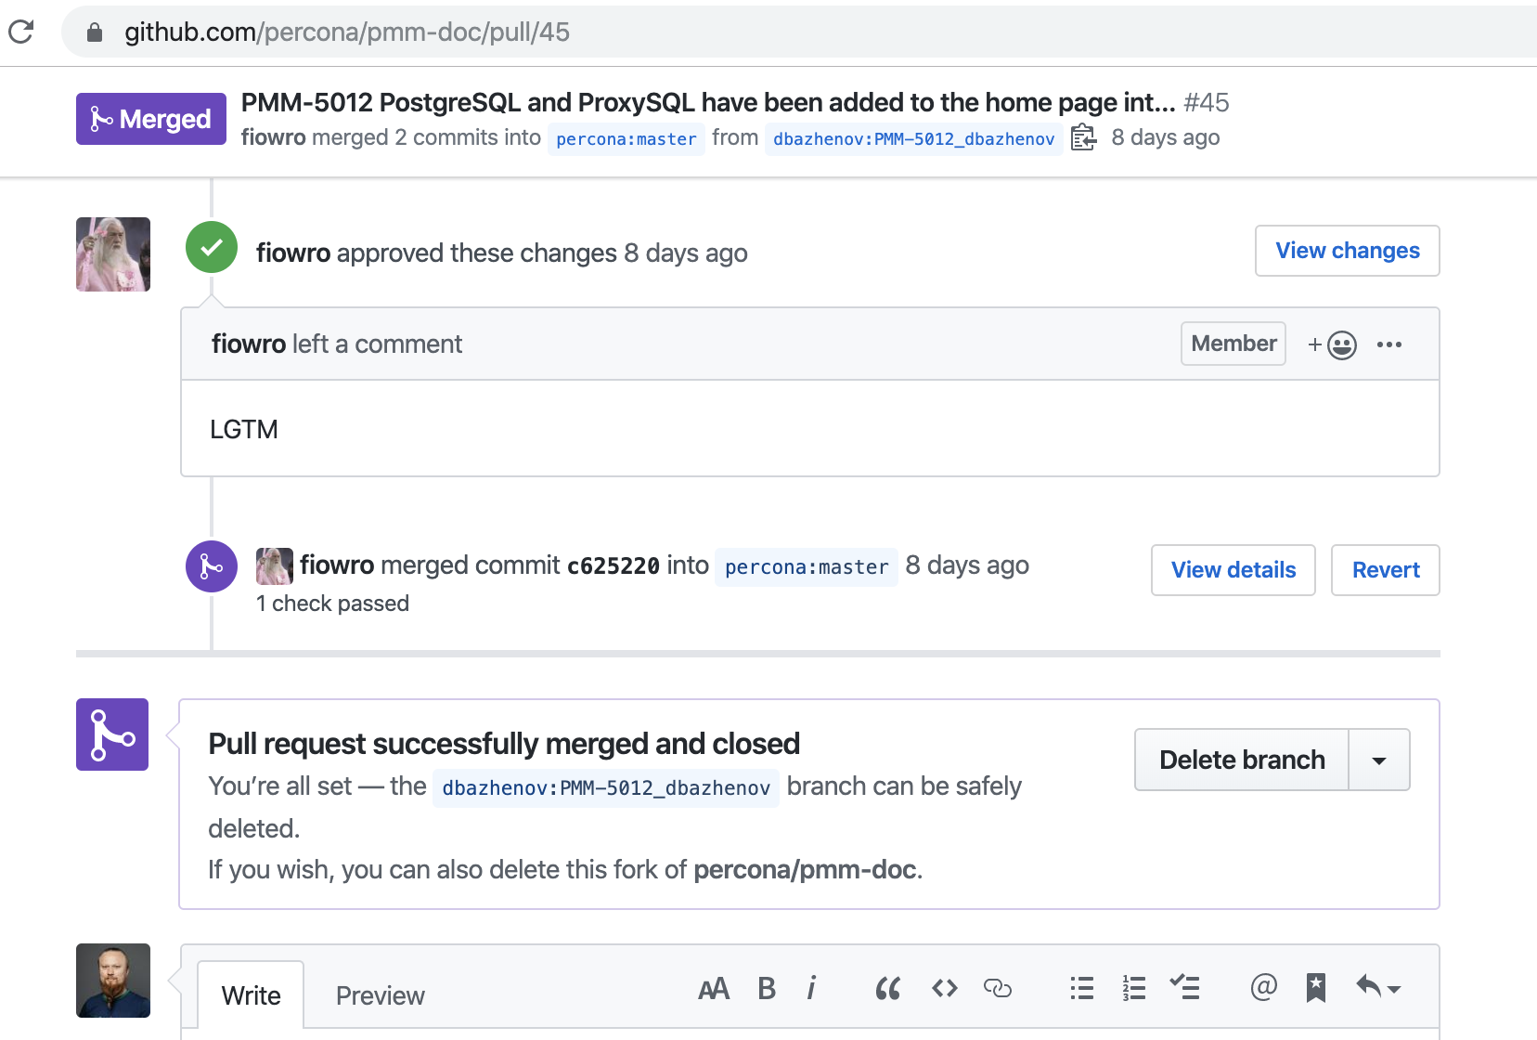The image size is (1537, 1040).
Task: Select the Write tab
Action: click(x=252, y=995)
